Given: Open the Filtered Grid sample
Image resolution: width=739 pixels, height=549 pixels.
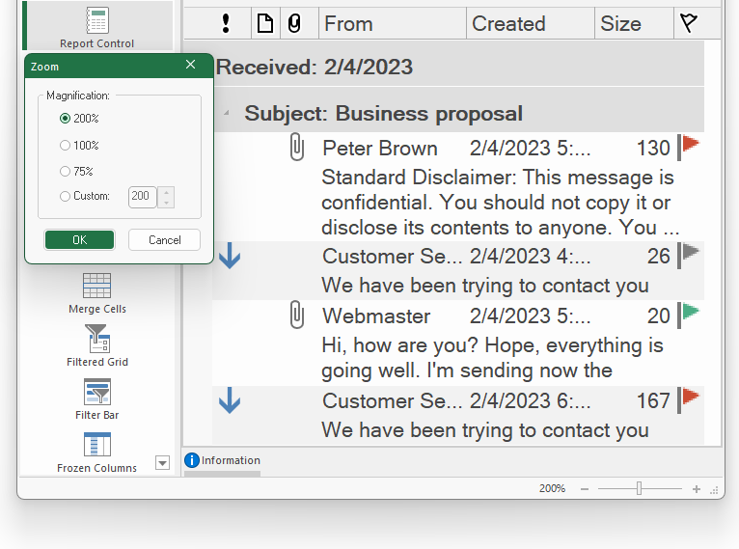Looking at the screenshot, I should pos(96,339).
